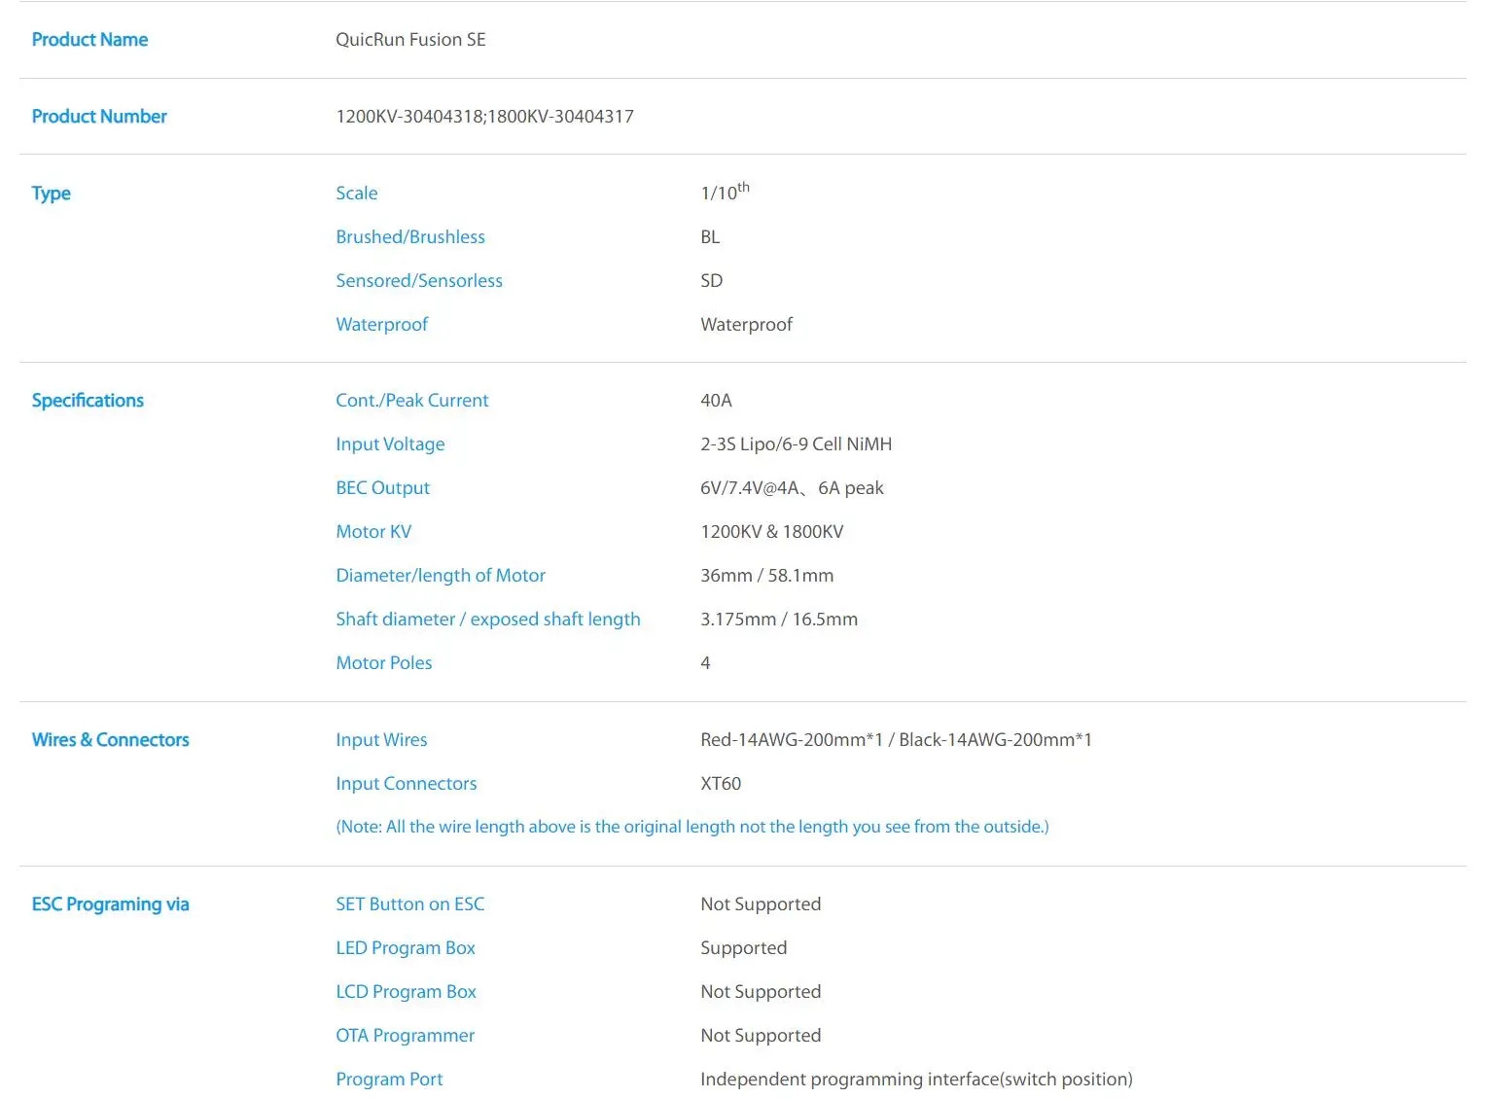Select the '1200KV & 1800KV' value
Viewport: 1489px width, 1099px height.
[x=771, y=532]
